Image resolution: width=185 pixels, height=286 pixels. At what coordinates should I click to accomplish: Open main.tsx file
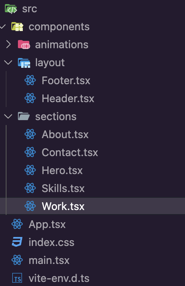[x=49, y=260]
